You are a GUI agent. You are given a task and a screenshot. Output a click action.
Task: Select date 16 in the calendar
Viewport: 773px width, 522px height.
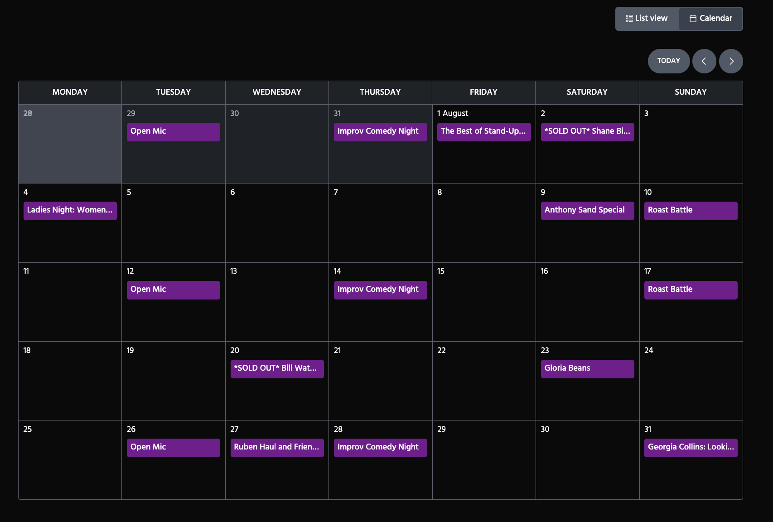pyautogui.click(x=588, y=302)
